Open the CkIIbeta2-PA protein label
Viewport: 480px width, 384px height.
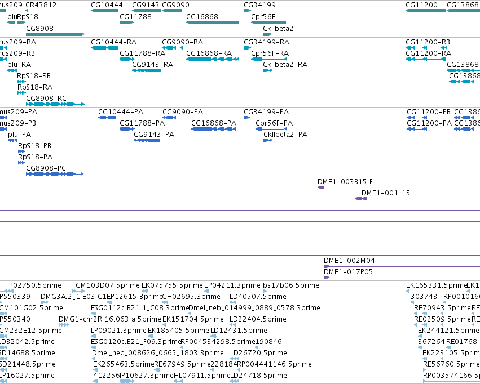coord(285,135)
